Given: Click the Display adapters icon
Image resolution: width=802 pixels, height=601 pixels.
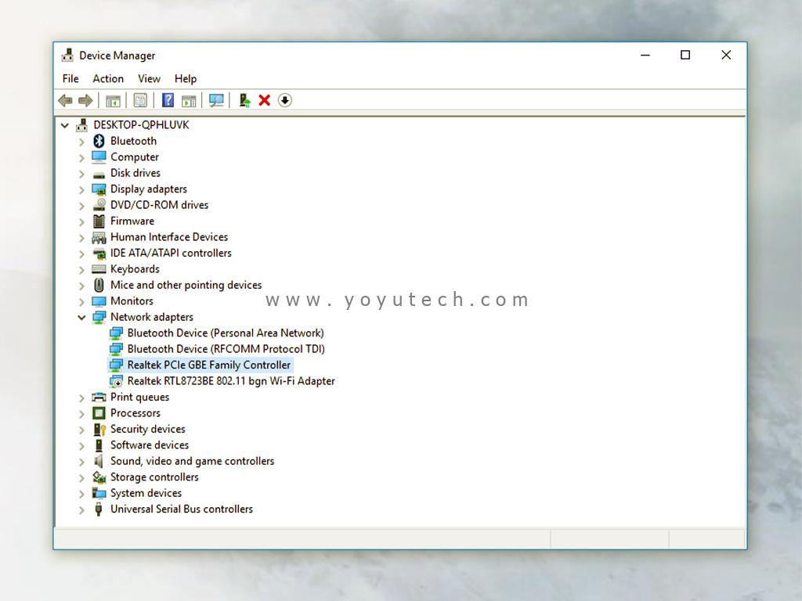Looking at the screenshot, I should (99, 189).
